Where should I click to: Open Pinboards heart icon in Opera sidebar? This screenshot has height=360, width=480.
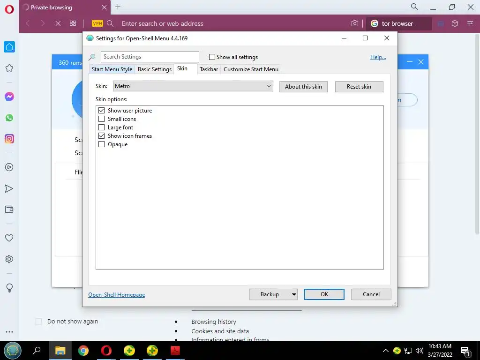coord(9,238)
